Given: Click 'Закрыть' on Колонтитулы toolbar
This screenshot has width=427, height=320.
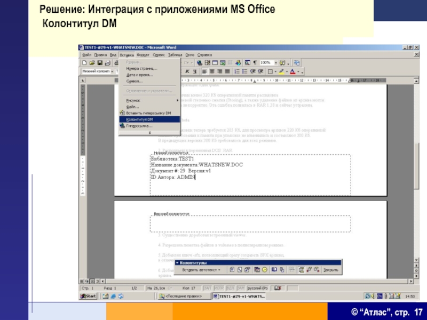Looking at the screenshot, I should point(330,270).
